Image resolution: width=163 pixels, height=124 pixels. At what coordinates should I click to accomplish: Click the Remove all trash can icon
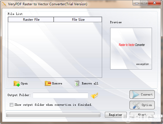(x=77, y=83)
